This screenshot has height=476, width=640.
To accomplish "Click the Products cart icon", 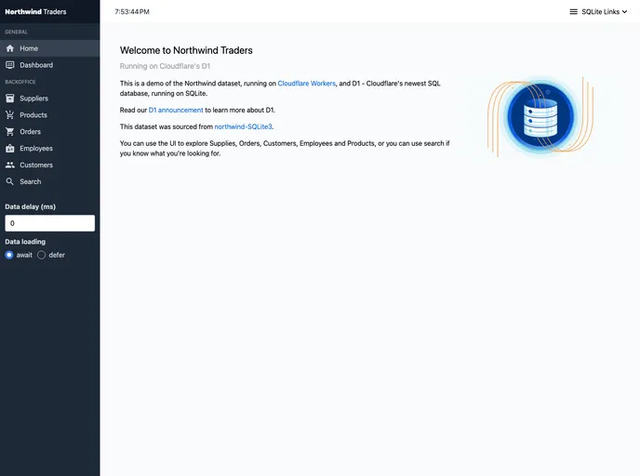I will click(10, 115).
